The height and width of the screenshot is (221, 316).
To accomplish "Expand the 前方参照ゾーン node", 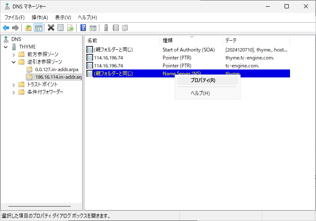I will pos(13,54).
